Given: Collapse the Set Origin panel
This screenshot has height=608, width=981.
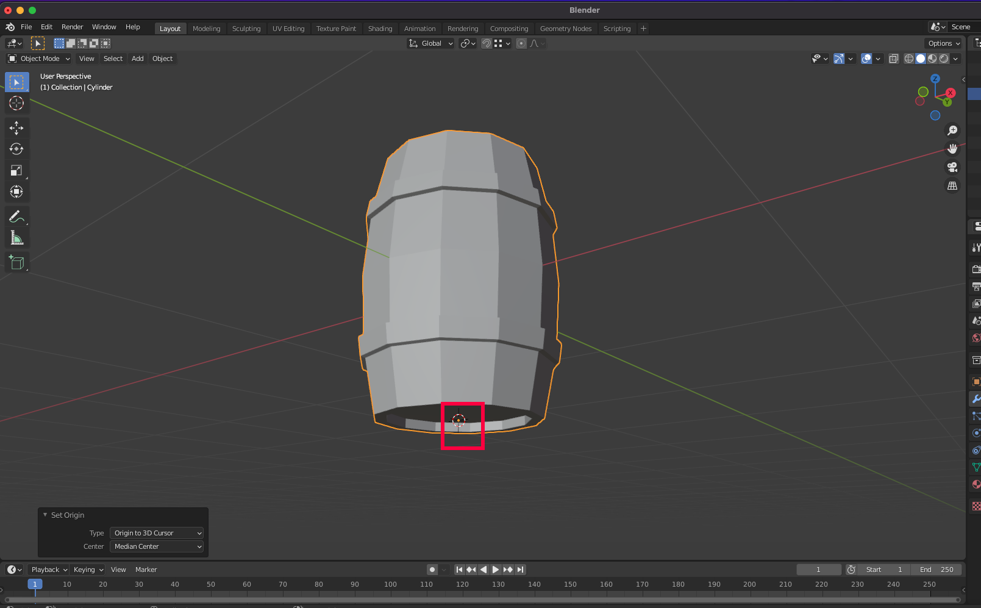Looking at the screenshot, I should click(45, 515).
